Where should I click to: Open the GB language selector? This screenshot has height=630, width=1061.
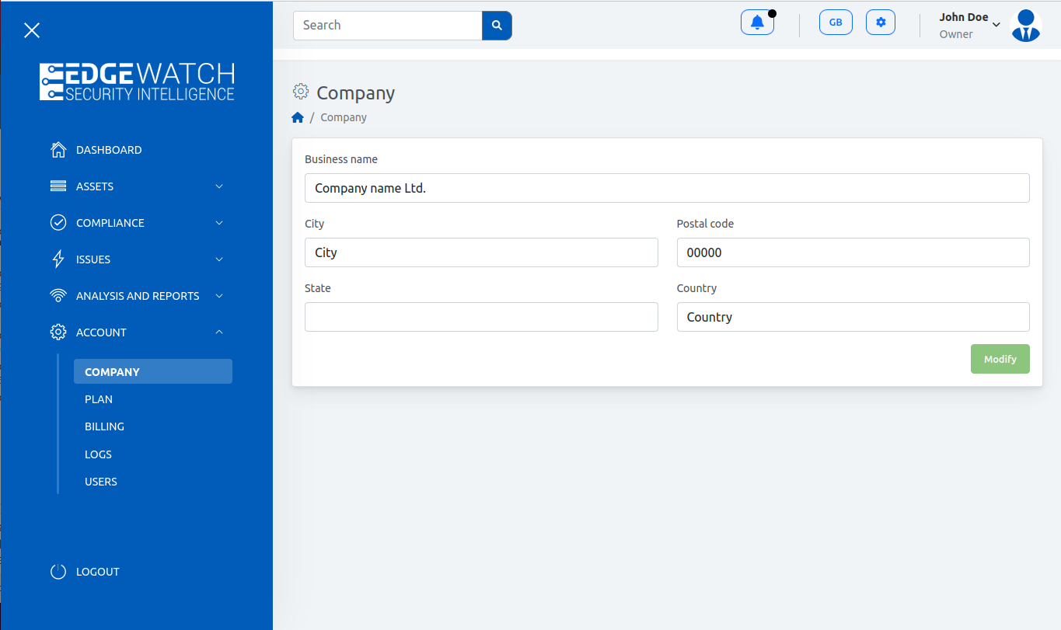pyautogui.click(x=836, y=23)
